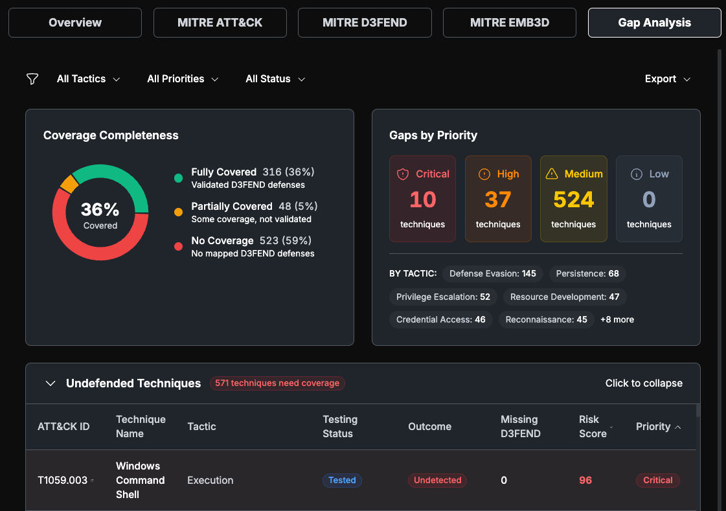This screenshot has width=726, height=511.
Task: Click the Low priority info icon
Action: pos(637,174)
